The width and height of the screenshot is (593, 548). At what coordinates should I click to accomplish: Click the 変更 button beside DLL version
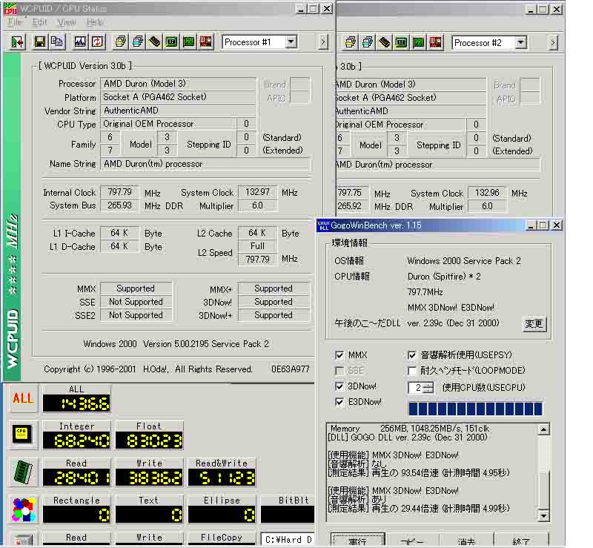point(534,324)
